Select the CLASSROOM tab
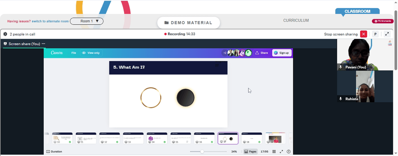398x156 pixels. (357, 12)
